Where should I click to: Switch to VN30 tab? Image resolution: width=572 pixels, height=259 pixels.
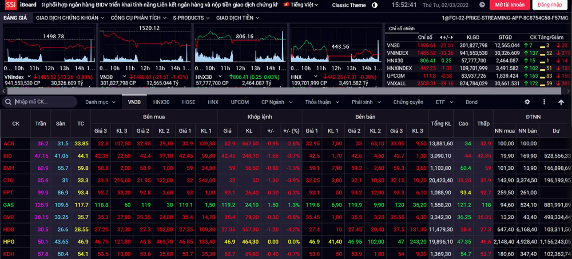[134, 102]
